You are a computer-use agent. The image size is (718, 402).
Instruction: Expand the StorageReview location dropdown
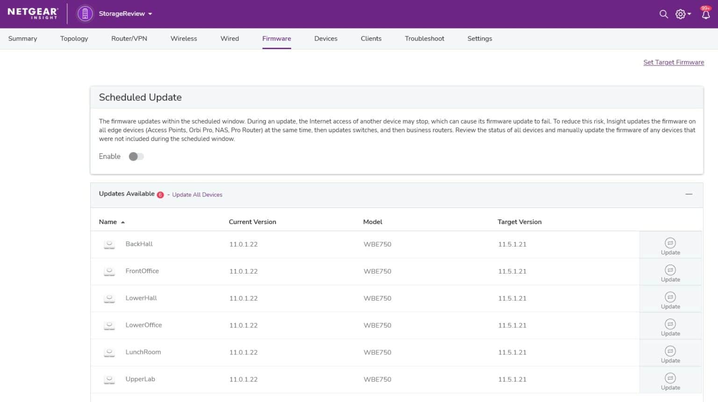(x=150, y=14)
